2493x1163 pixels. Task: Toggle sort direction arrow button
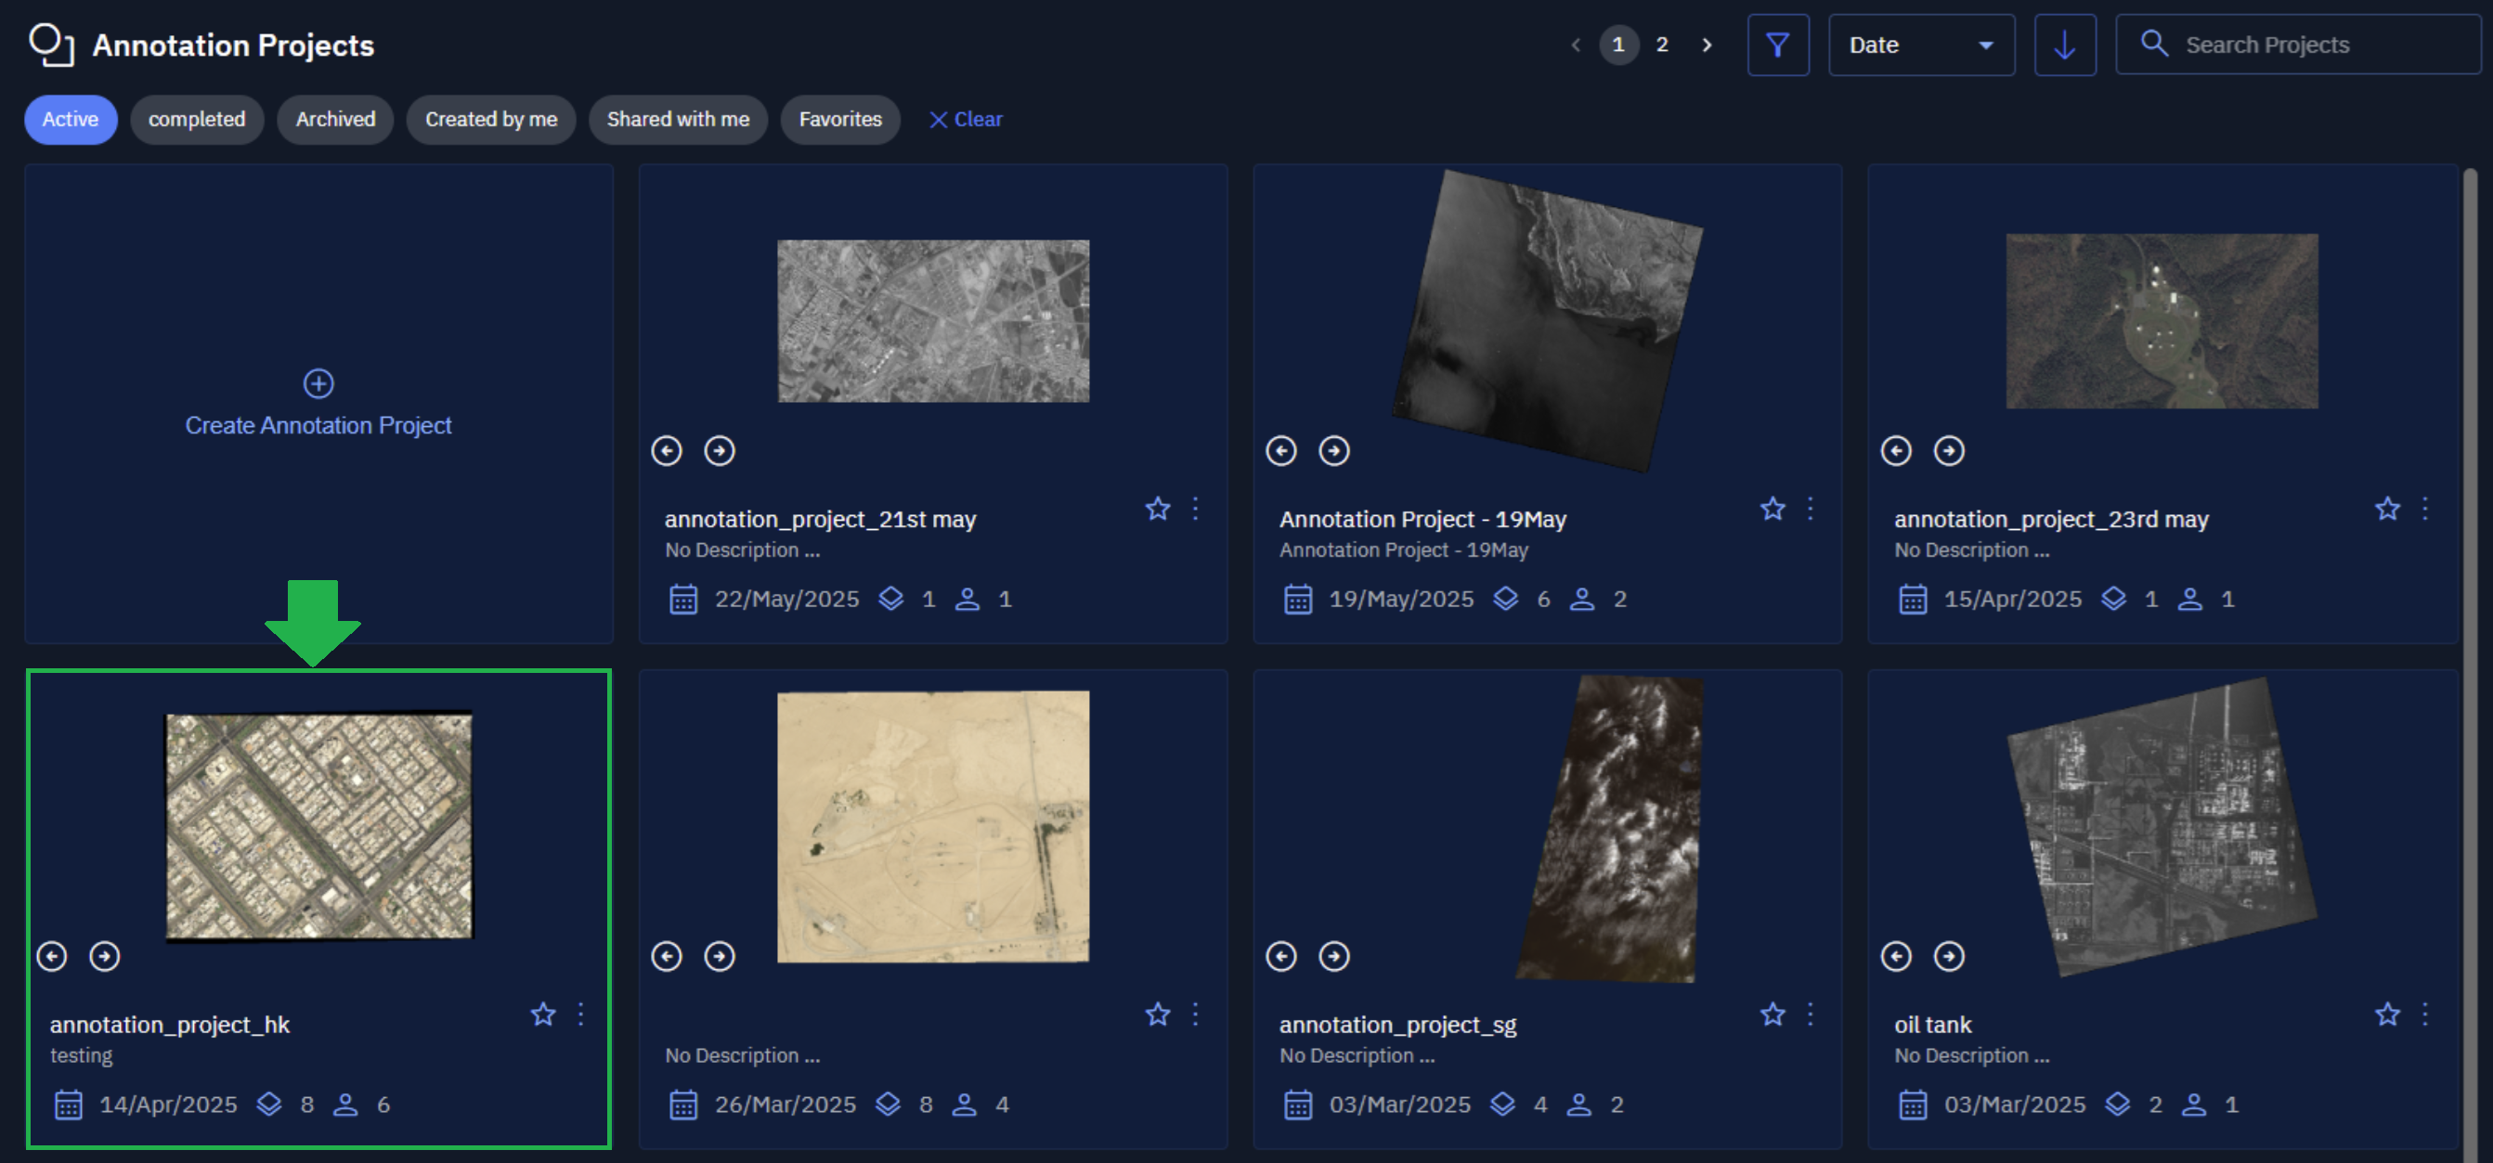coord(2063,45)
